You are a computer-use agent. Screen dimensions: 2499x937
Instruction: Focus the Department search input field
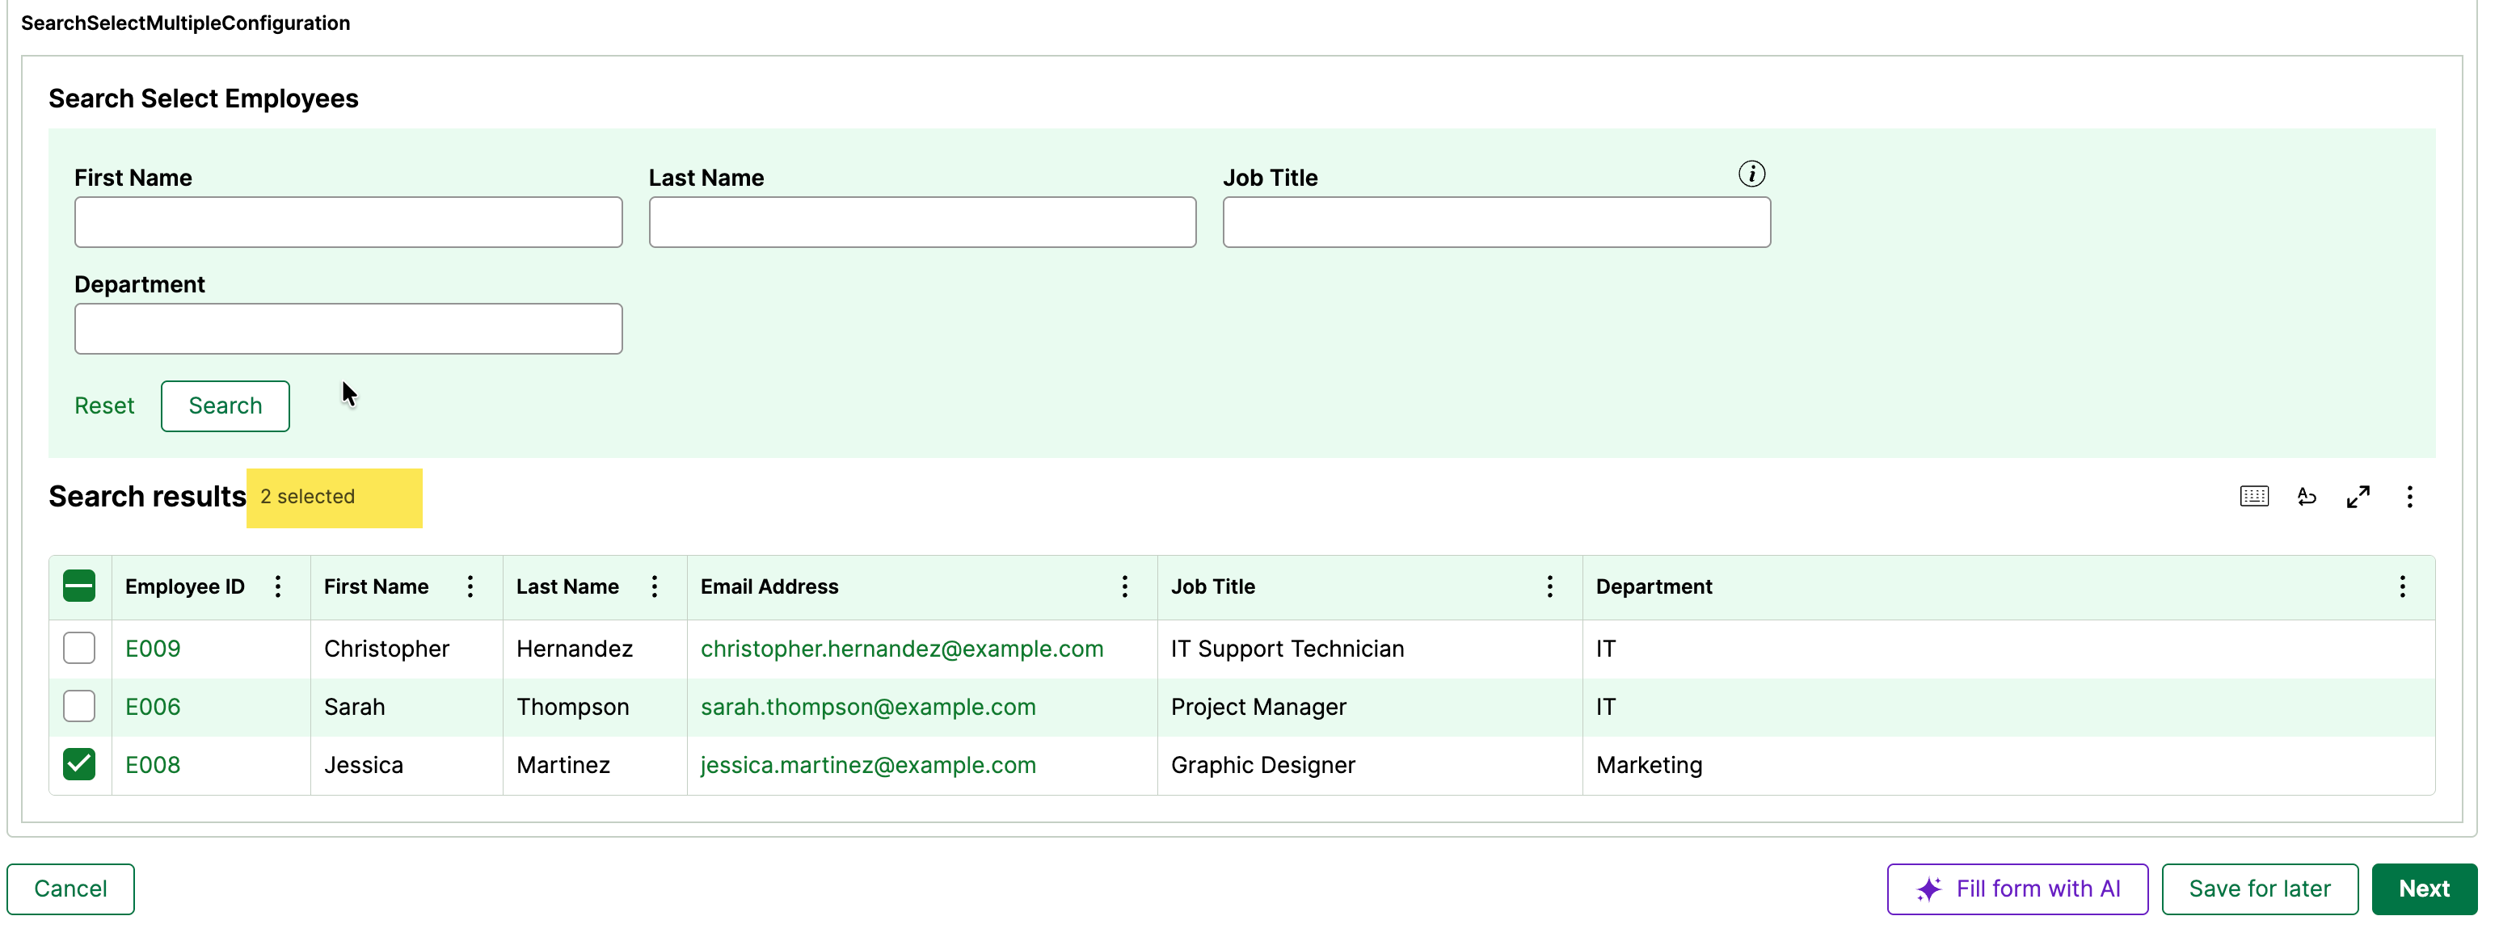coord(348,329)
